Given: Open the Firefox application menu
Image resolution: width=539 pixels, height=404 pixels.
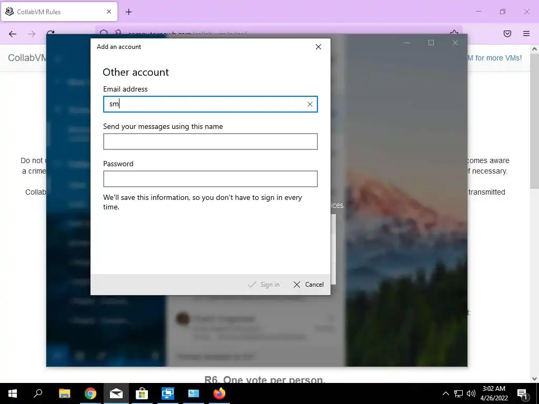Looking at the screenshot, I should click(526, 34).
